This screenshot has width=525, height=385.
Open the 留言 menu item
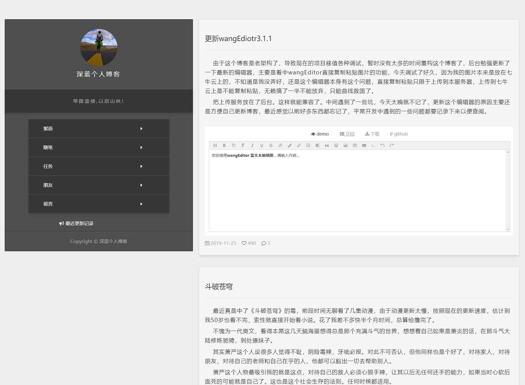99,204
